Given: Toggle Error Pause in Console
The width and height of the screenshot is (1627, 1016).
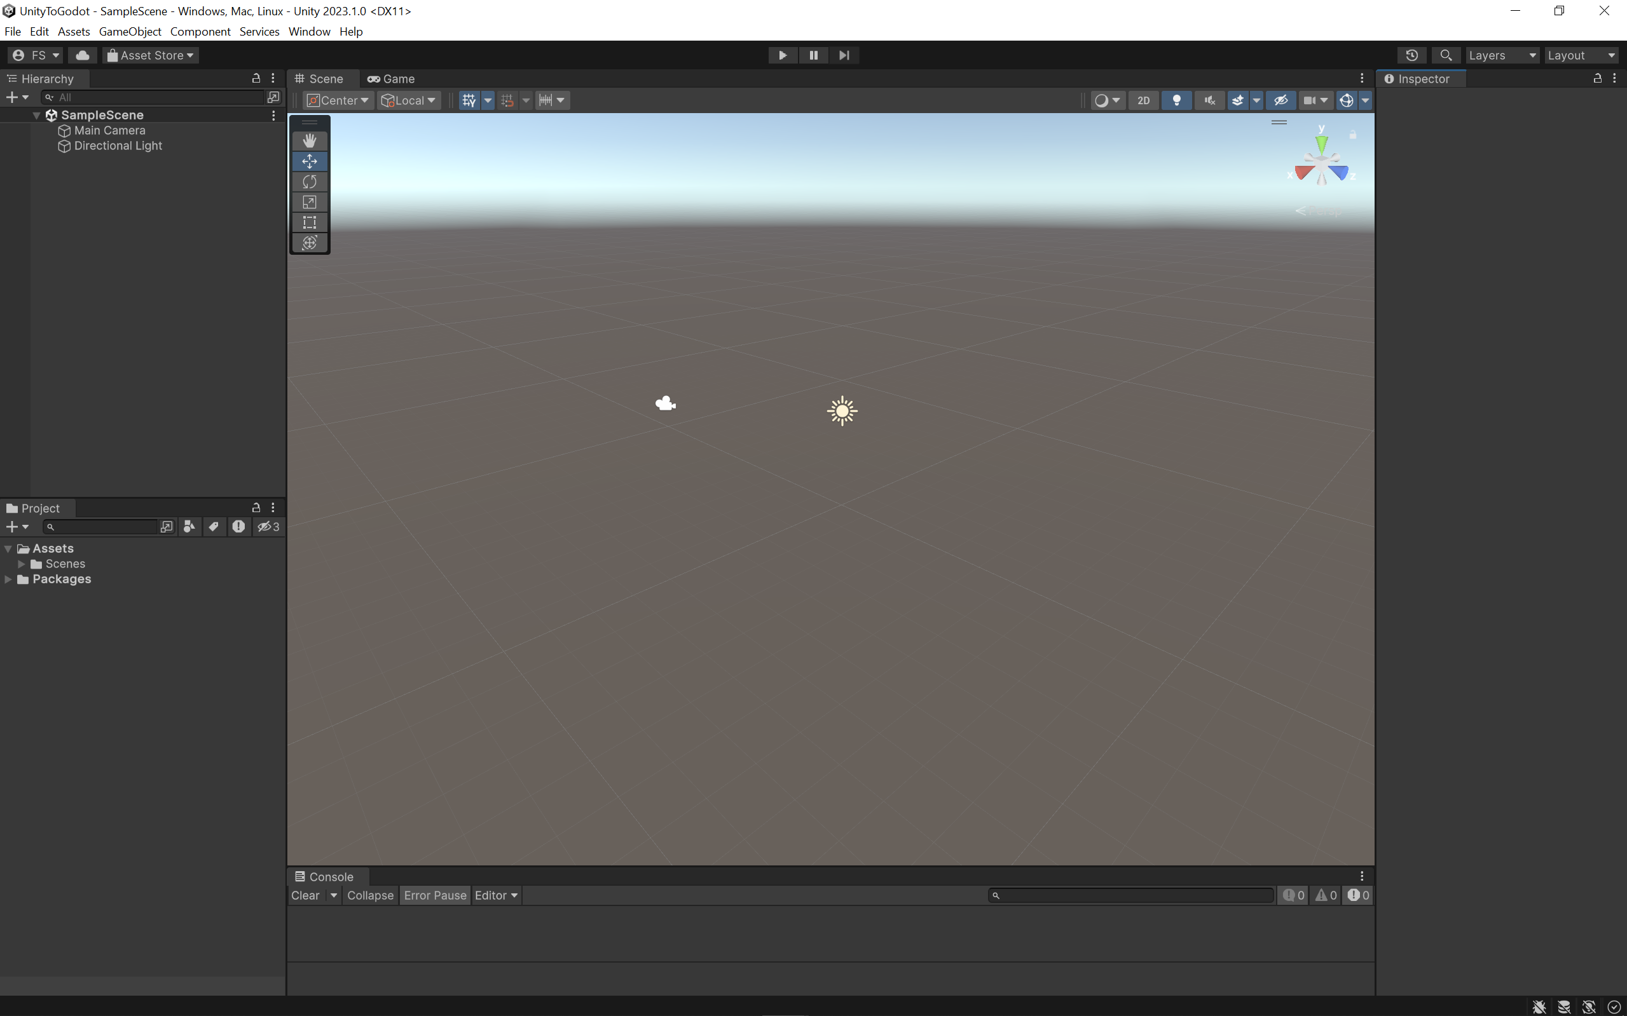Looking at the screenshot, I should (x=434, y=895).
